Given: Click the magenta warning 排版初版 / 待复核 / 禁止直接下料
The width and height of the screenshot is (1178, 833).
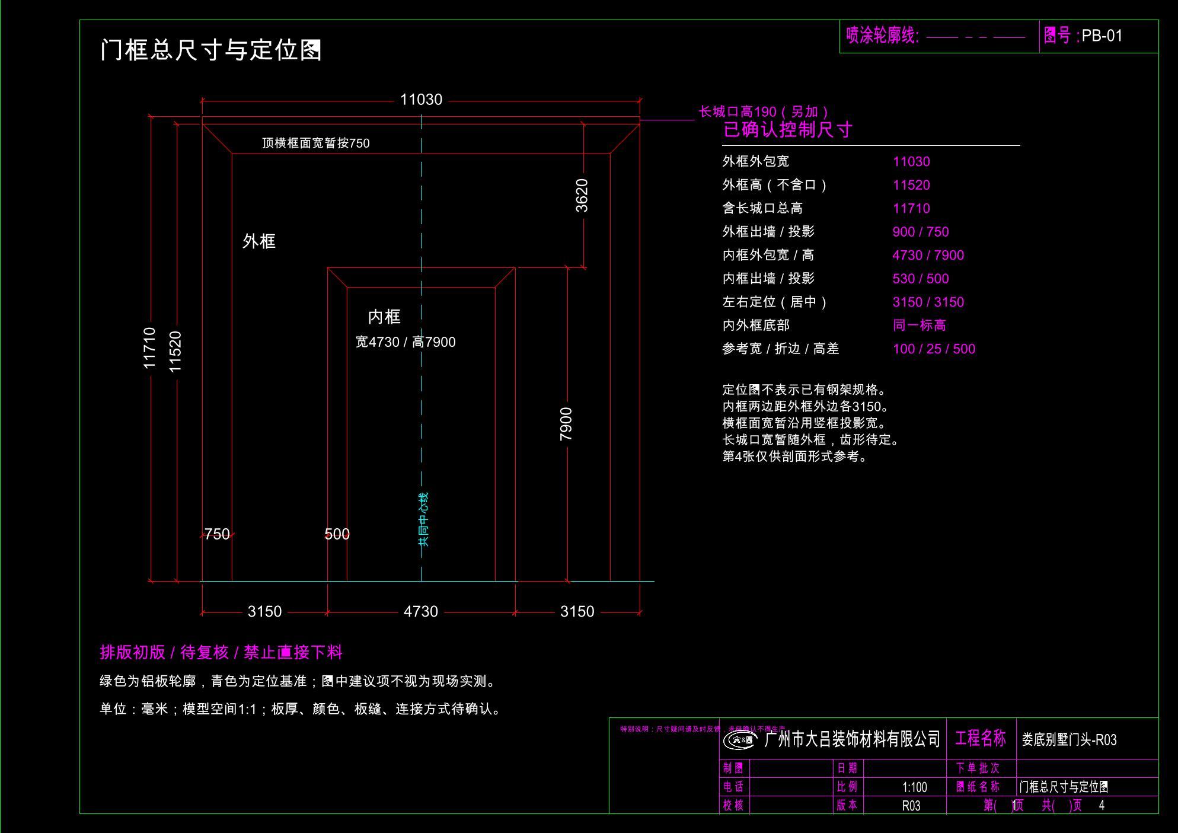Looking at the screenshot, I should coord(221,653).
